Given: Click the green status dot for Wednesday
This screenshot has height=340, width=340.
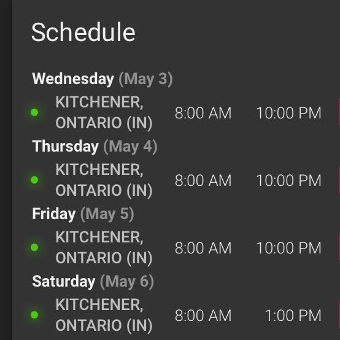Looking at the screenshot, I should coord(34,112).
